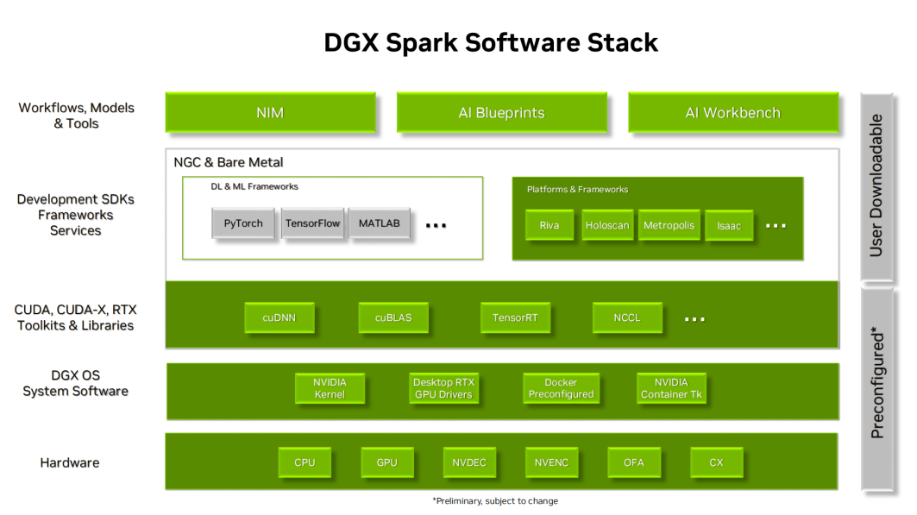
Task: Click the User Downloadable side label
Action: [x=877, y=185]
